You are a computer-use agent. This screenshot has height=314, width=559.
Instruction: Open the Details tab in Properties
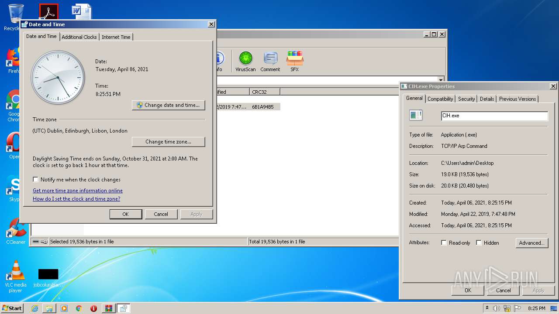(x=487, y=99)
